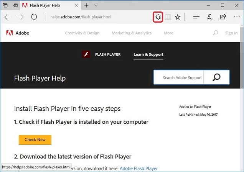Maximize the browser window

223,5
